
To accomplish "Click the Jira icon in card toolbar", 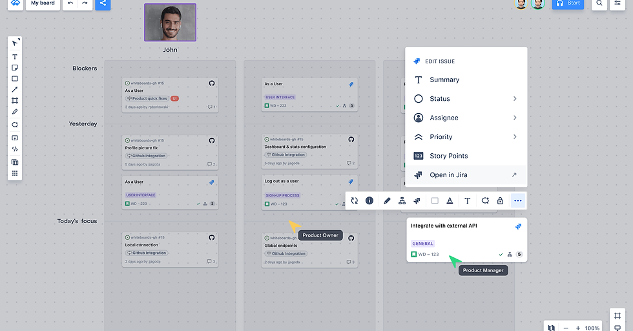I will coord(417,200).
